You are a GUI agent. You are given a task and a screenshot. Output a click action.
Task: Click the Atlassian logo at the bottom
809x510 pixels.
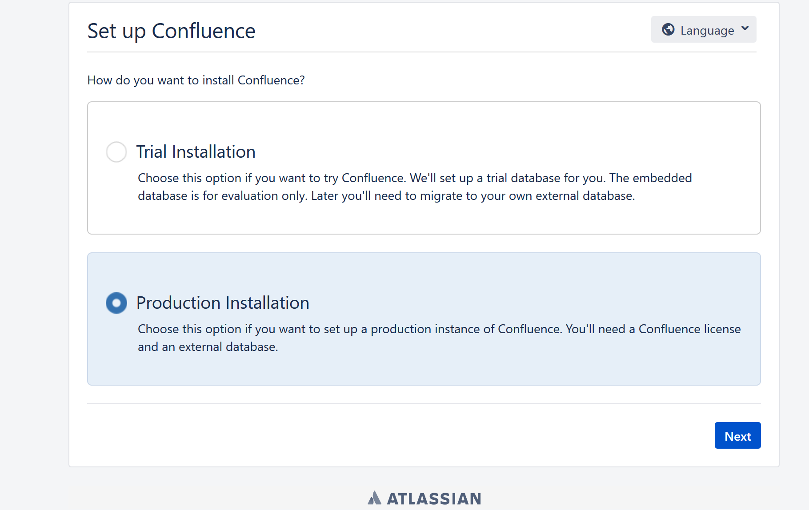pos(425,498)
